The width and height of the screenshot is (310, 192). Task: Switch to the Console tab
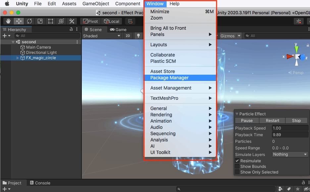pyautogui.click(x=40, y=183)
